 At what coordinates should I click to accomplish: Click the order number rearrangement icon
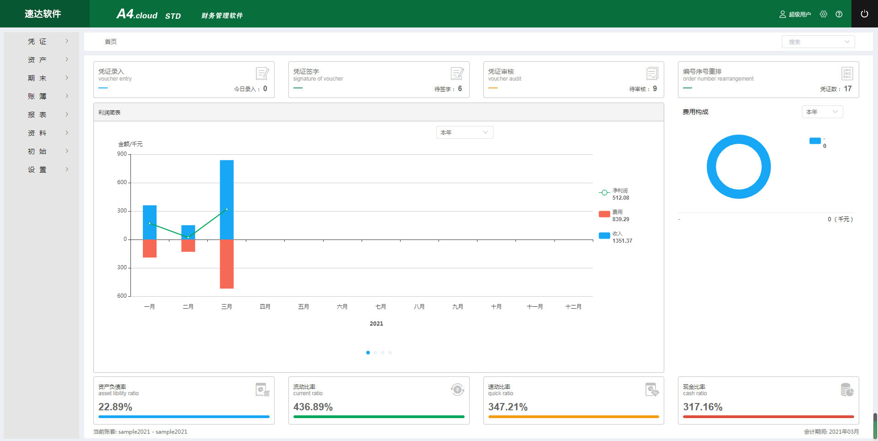point(847,73)
